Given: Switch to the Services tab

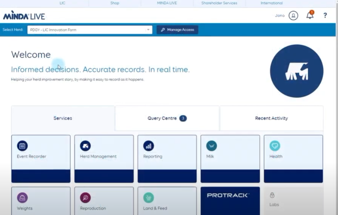Looking at the screenshot, I should tap(63, 118).
